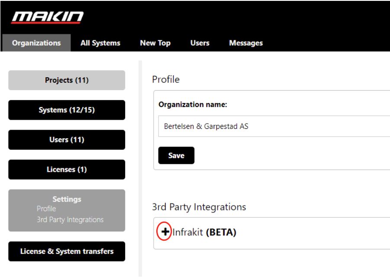Click the Makin logo
This screenshot has width=390, height=278.
47,17
